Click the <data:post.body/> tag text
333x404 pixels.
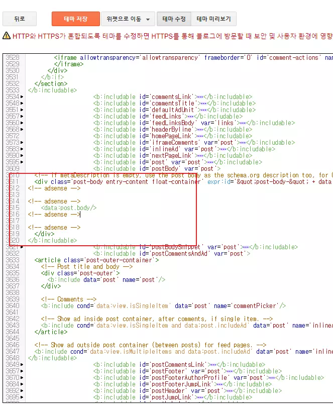69,208
